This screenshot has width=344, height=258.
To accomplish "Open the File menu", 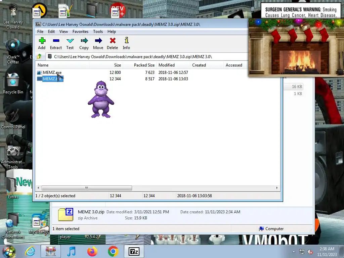I will pyautogui.click(x=40, y=32).
